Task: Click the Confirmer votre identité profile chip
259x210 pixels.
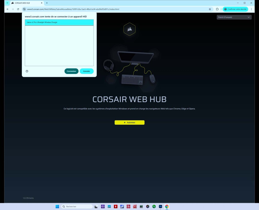Action: (235, 9)
